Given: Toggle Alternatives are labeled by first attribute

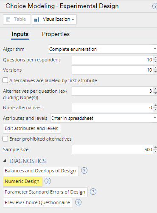Looking at the screenshot, I should click(5, 80).
